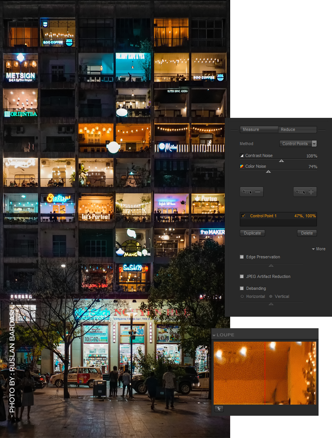
Task: Click the Color Noise icon
Action: click(x=242, y=166)
